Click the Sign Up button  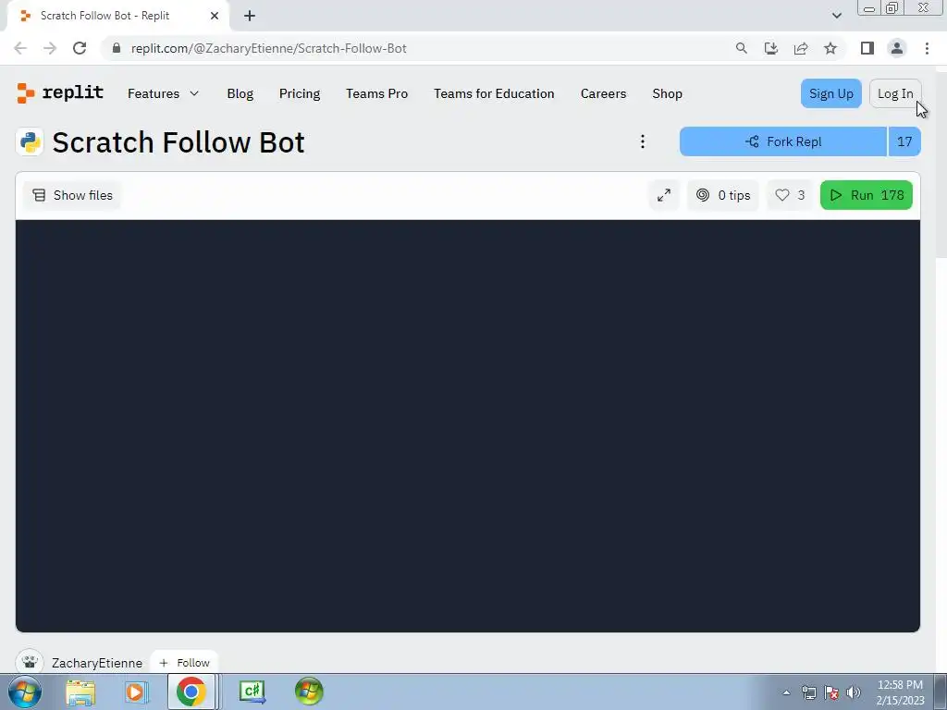[831, 93]
